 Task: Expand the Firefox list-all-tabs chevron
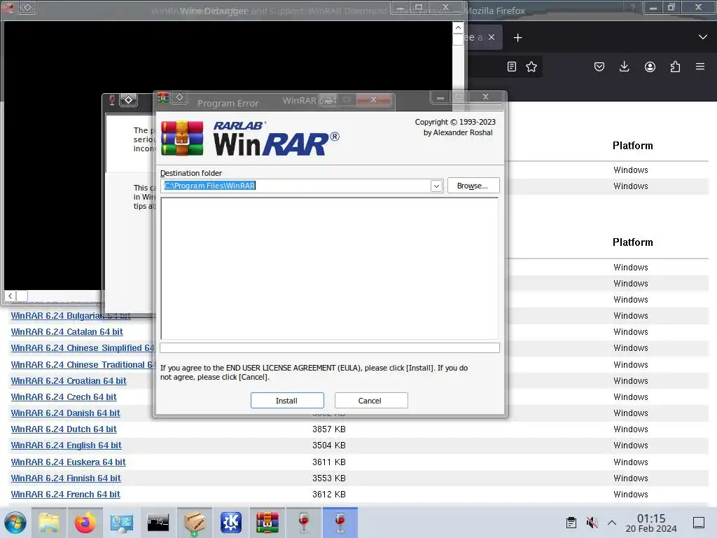tap(703, 37)
